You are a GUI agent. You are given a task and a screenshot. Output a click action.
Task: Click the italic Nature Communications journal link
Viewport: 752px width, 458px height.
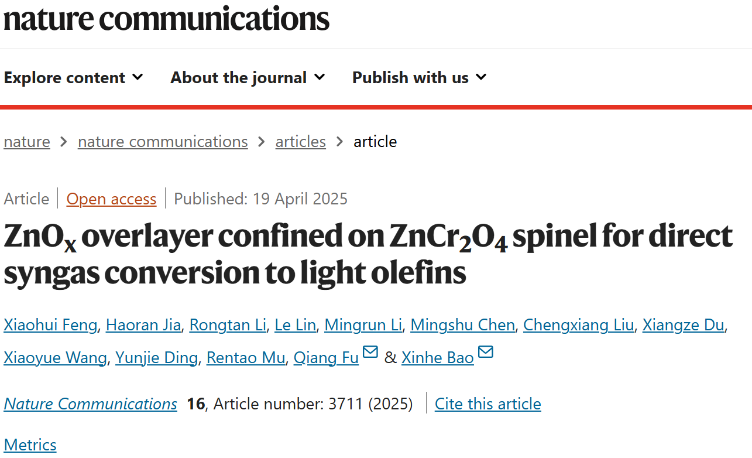pyautogui.click(x=90, y=404)
